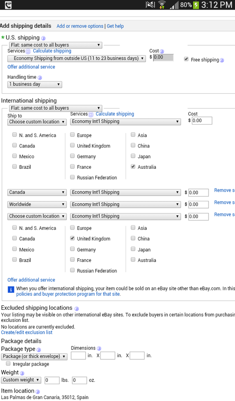Click the Cost help question mark icon

[162, 51]
